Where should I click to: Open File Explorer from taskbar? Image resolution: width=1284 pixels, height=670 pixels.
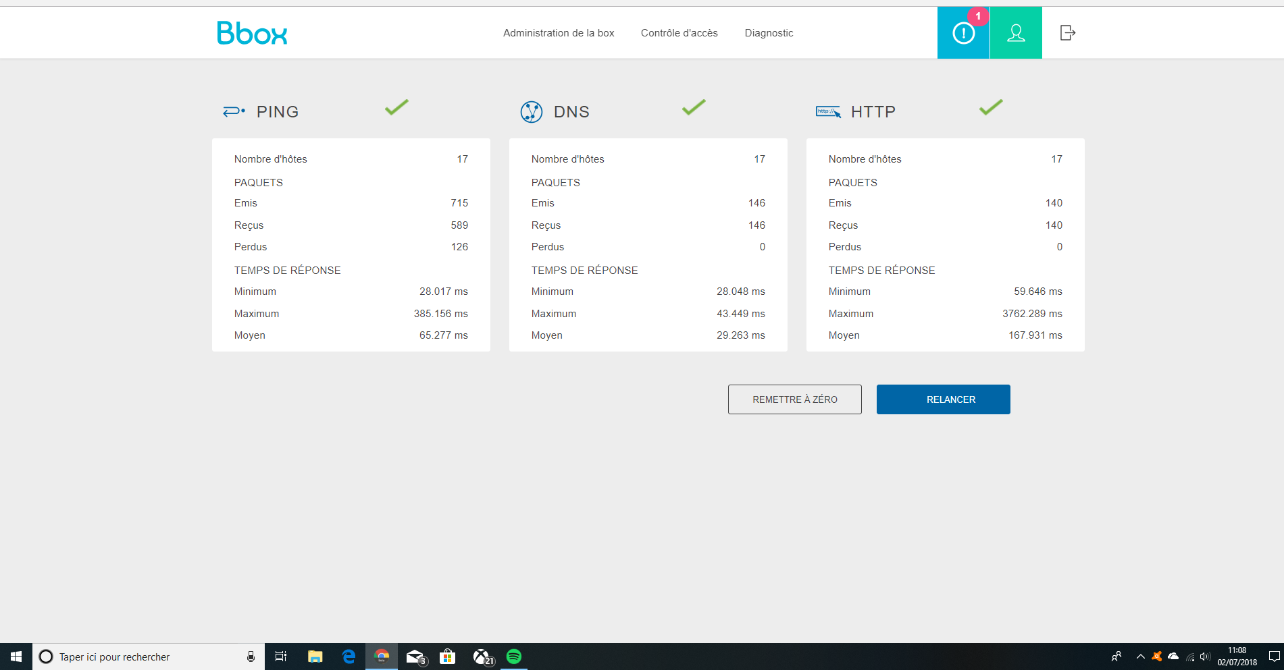(315, 657)
